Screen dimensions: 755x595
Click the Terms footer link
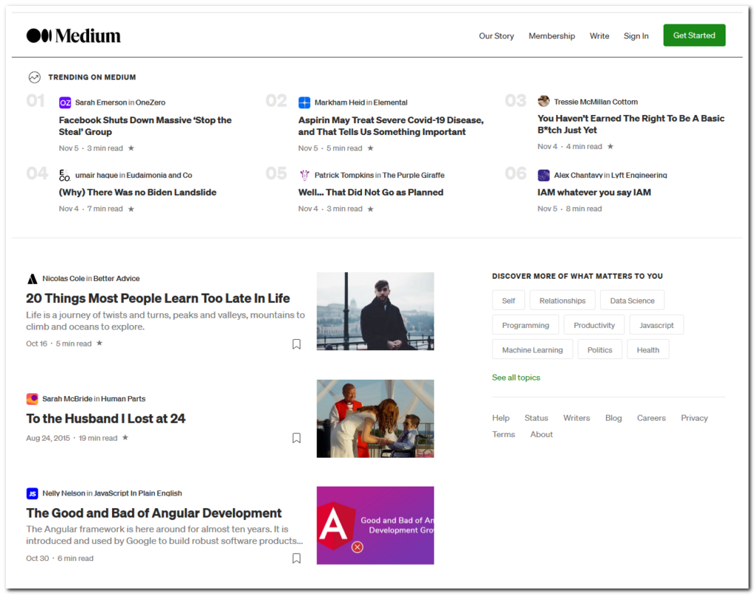(x=504, y=434)
